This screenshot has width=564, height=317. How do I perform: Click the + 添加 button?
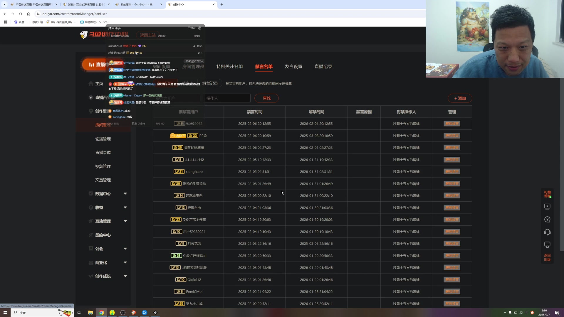point(460,98)
